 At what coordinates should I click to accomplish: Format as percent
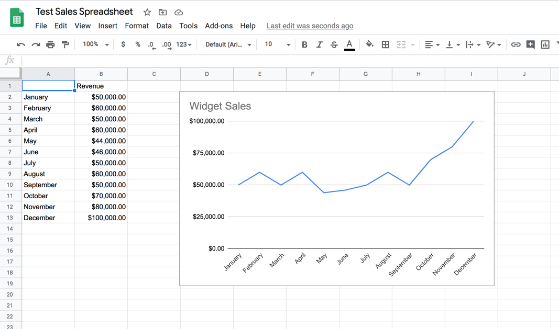click(138, 44)
